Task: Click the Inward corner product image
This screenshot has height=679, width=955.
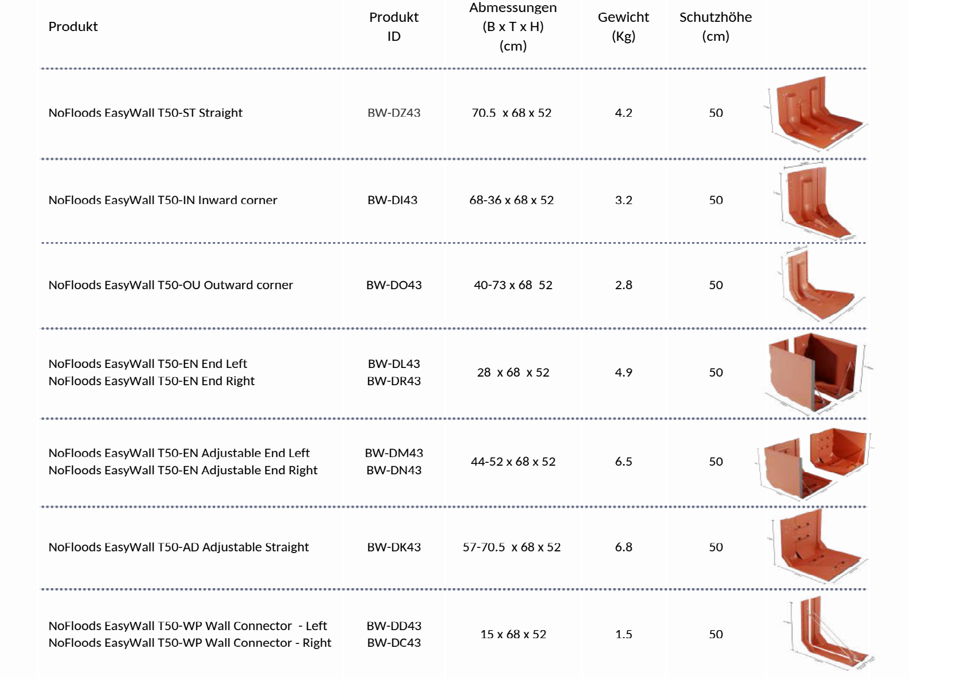Action: [816, 201]
